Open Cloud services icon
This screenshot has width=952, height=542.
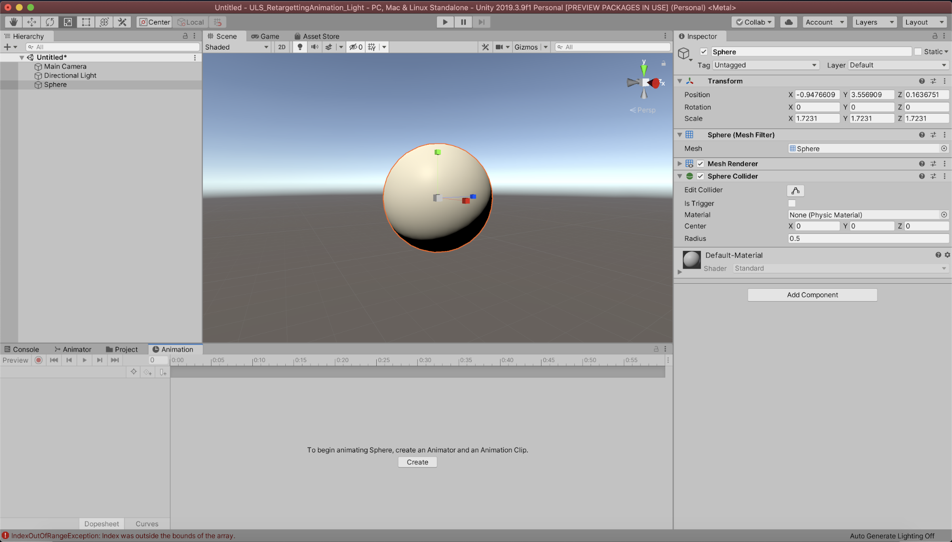[789, 22]
